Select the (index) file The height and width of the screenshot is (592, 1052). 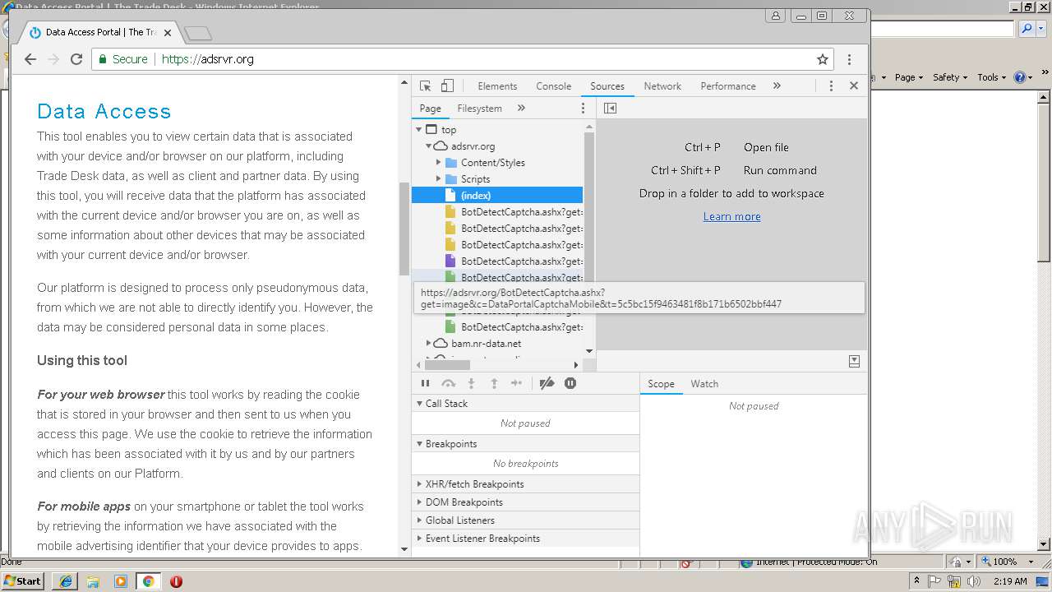point(497,195)
